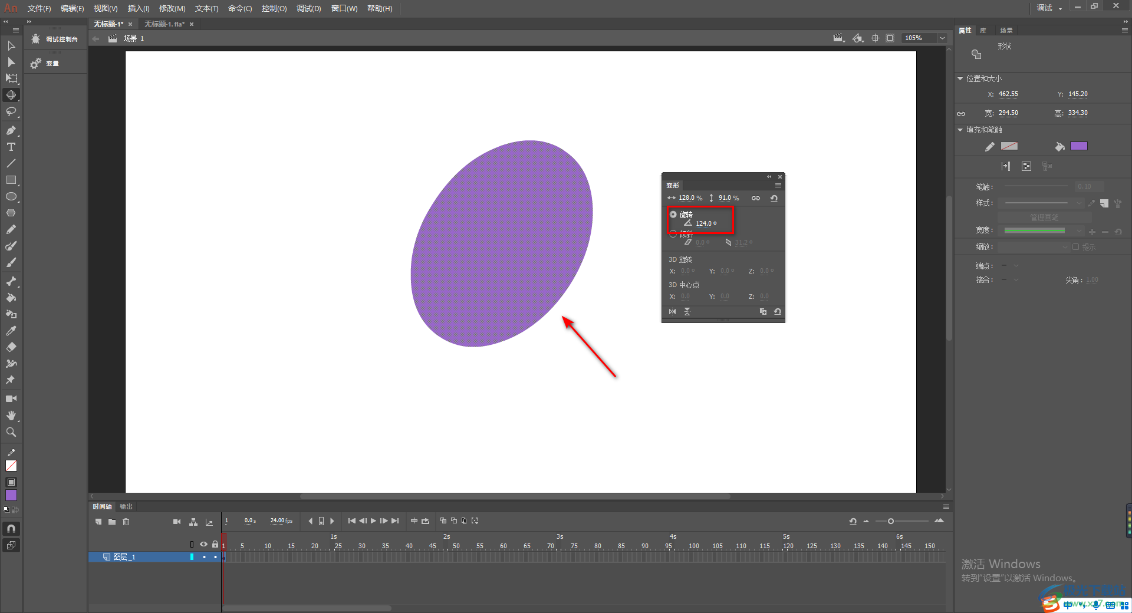
Task: Open the edit scene dropdown
Action: coord(839,38)
